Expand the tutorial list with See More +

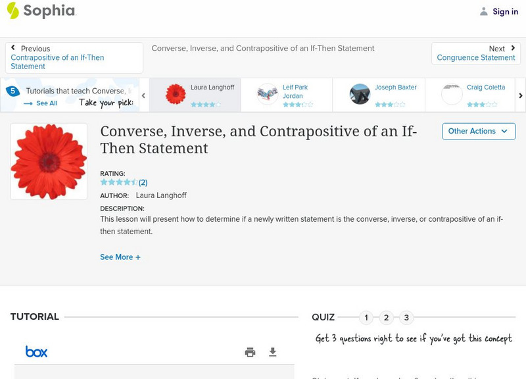(x=120, y=257)
